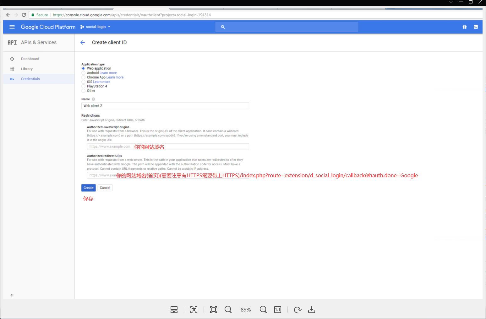Click the search magnifier icon
This screenshot has height=319, width=486.
tap(223, 27)
